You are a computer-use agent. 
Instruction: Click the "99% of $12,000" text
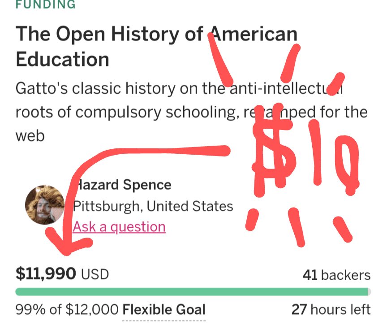(67, 310)
